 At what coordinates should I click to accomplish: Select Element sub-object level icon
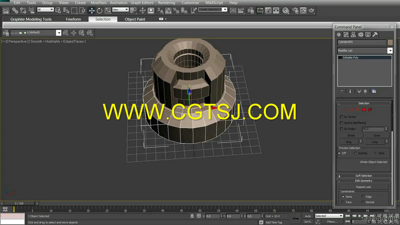click(369, 109)
